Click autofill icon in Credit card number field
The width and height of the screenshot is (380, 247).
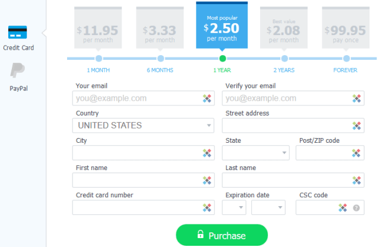pos(207,207)
